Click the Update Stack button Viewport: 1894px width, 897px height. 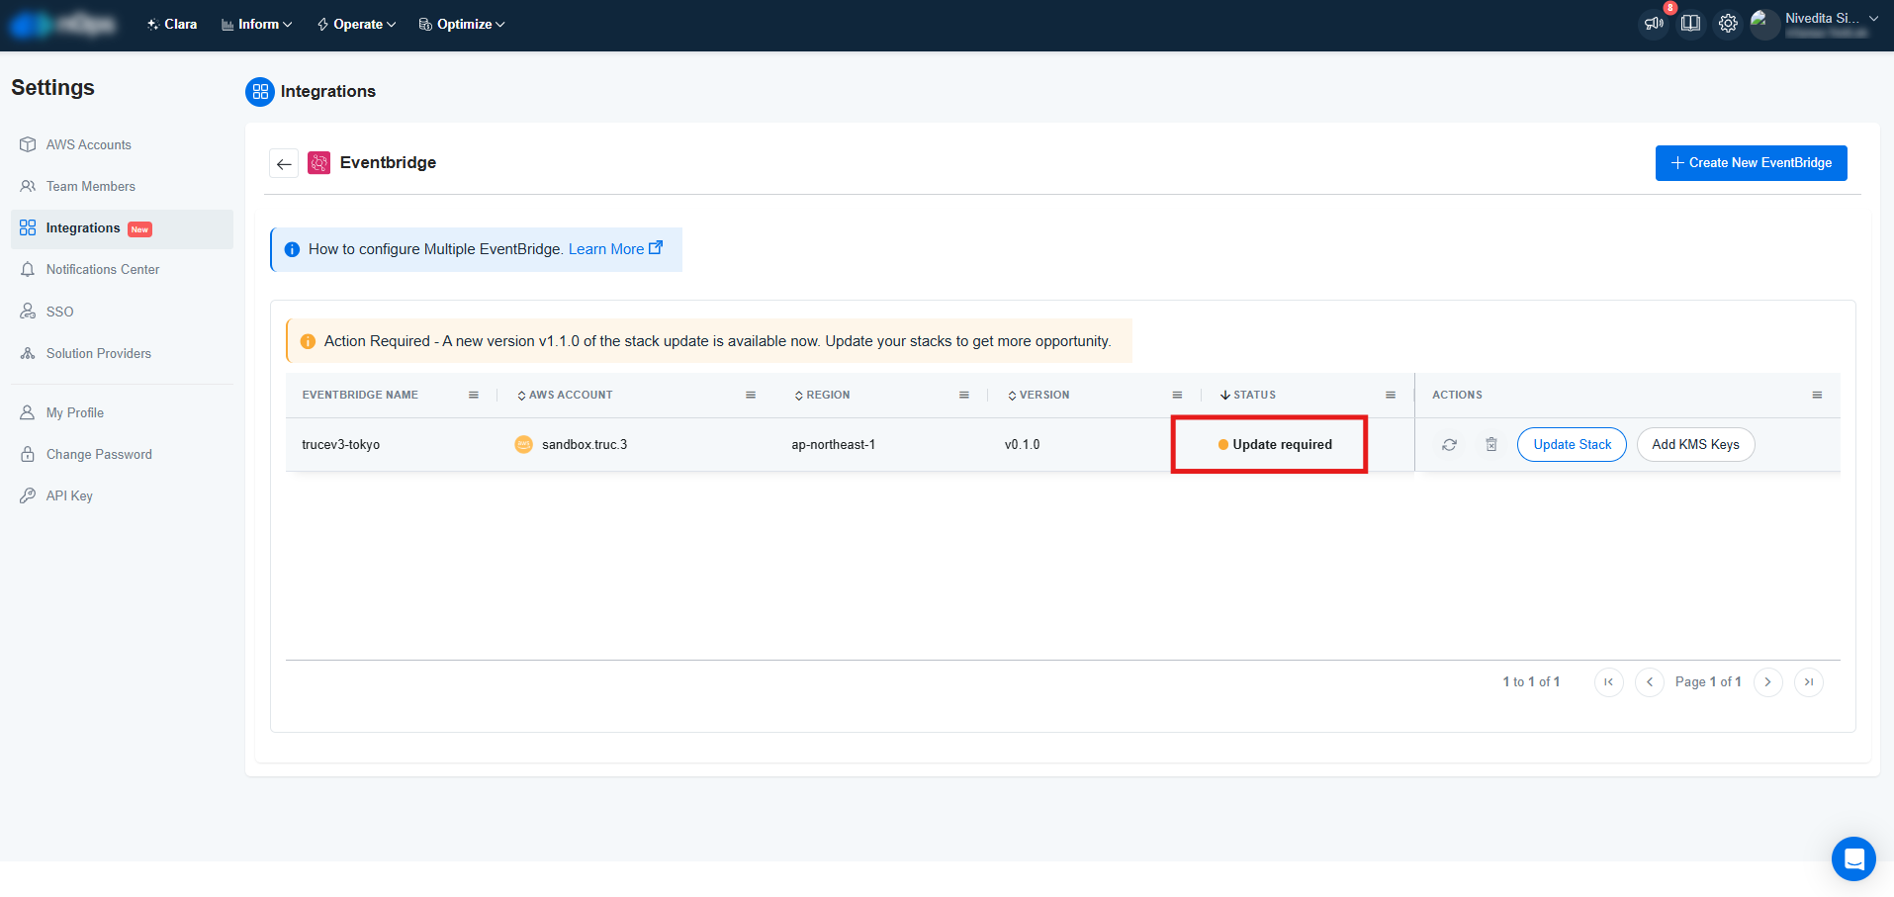1572,445
